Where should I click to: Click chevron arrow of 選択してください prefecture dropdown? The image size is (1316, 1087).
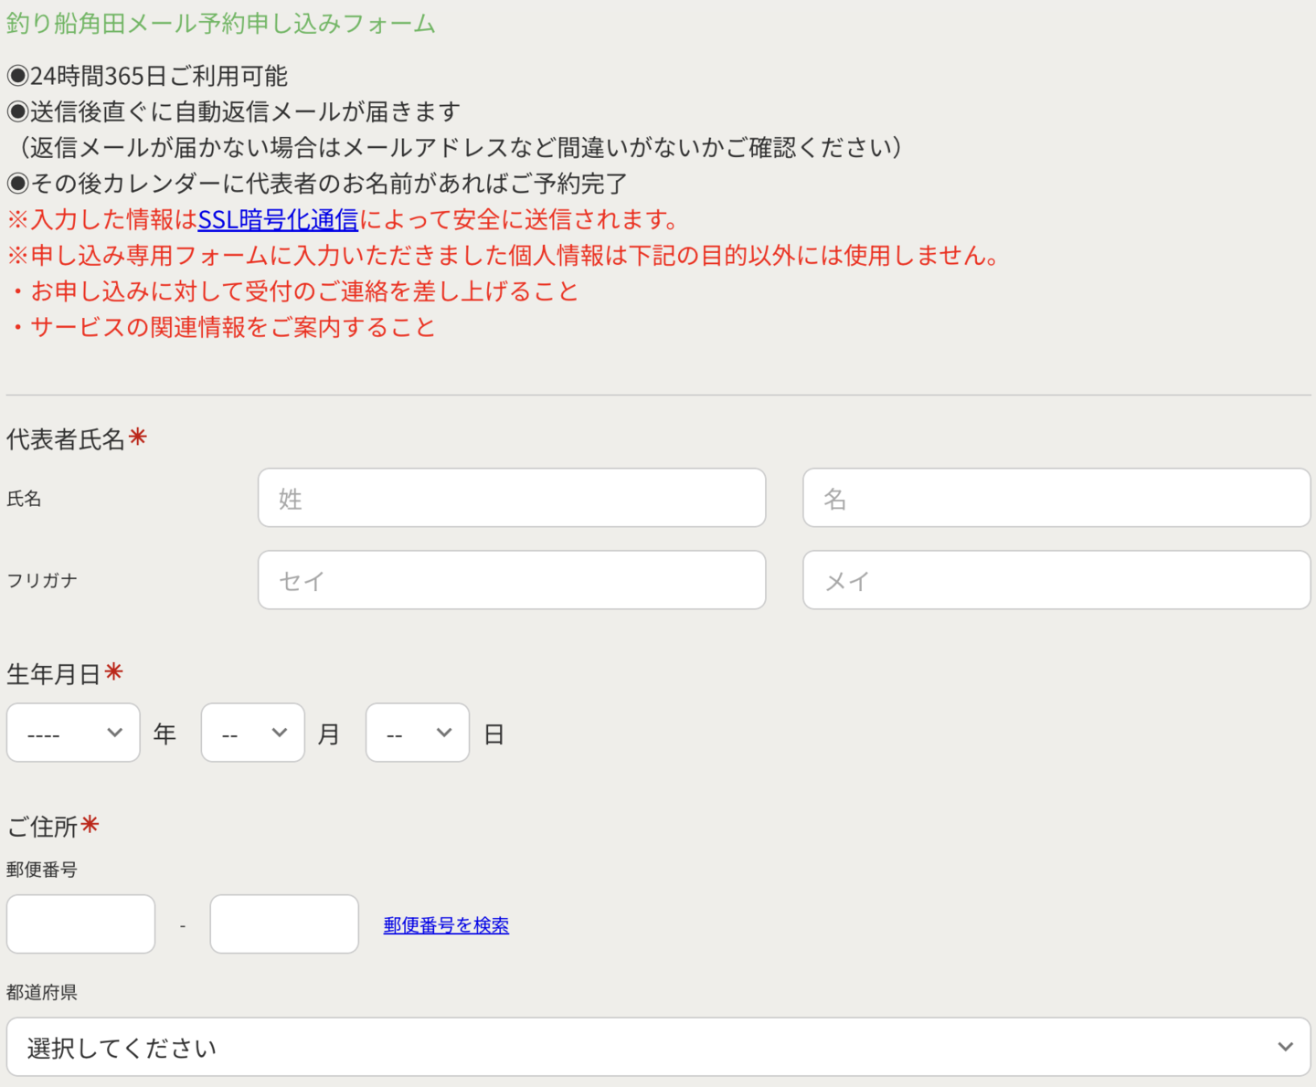point(1285,1047)
